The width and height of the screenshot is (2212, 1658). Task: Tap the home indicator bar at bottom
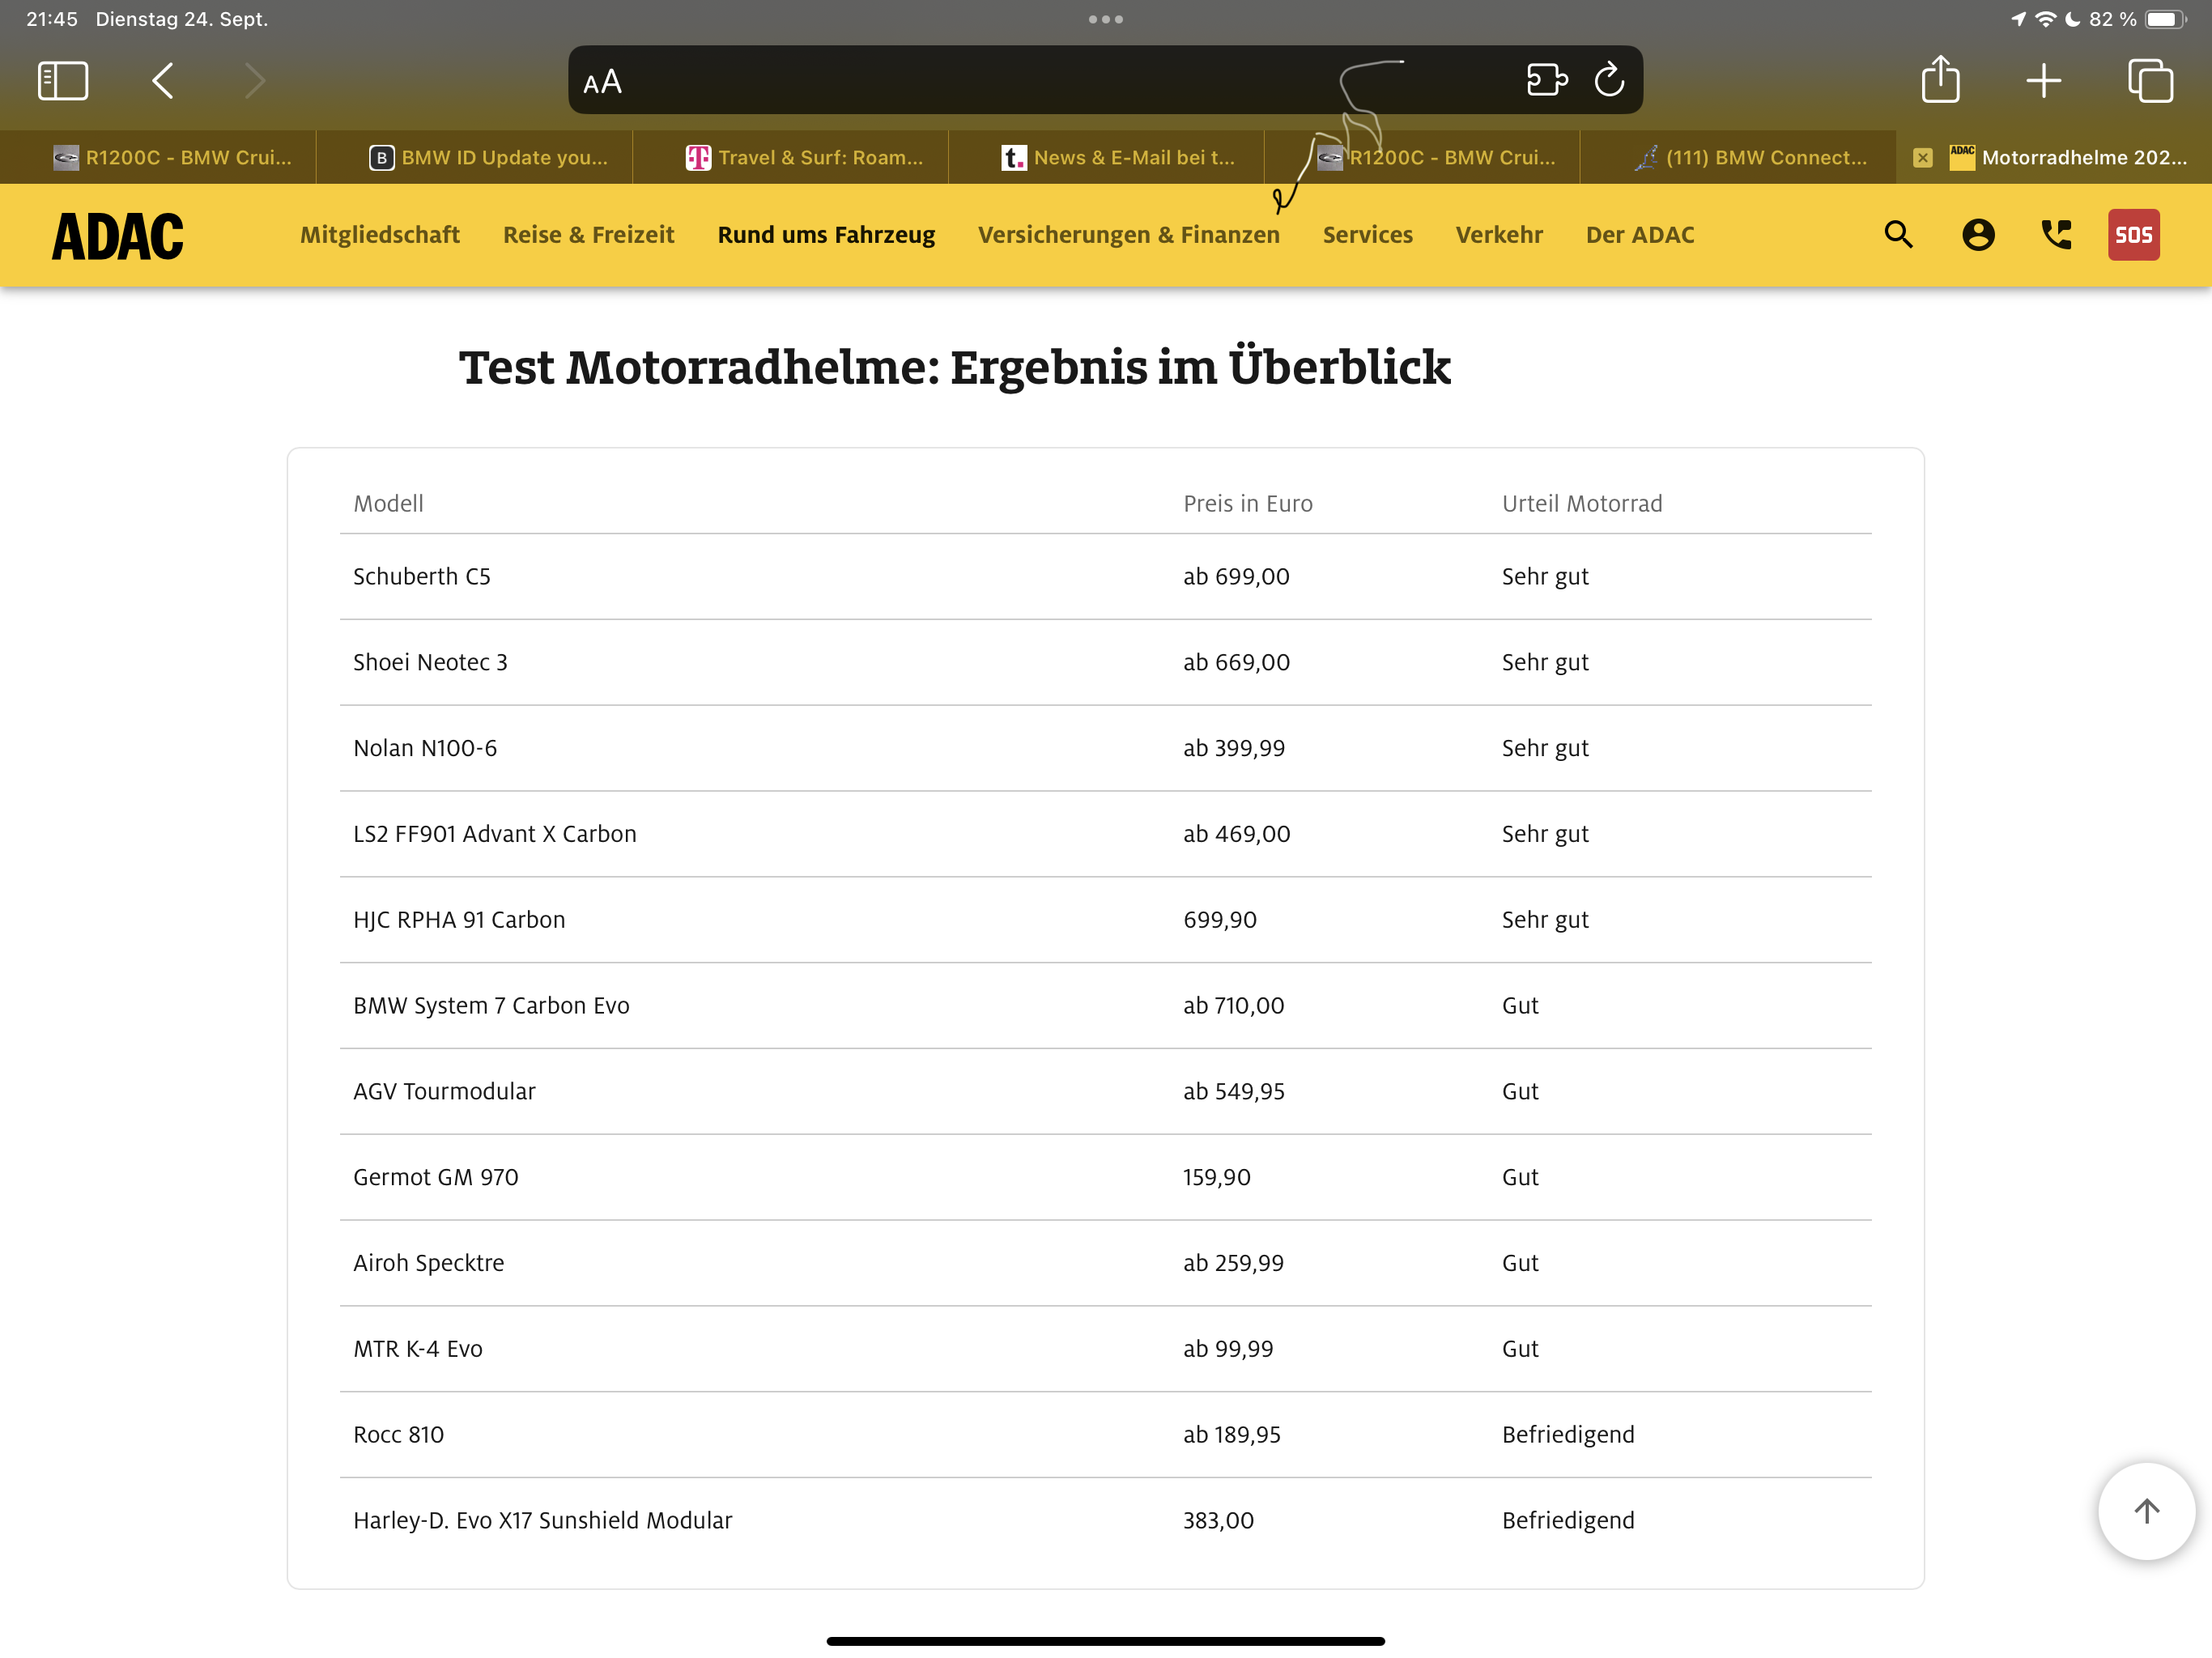(x=1105, y=1641)
